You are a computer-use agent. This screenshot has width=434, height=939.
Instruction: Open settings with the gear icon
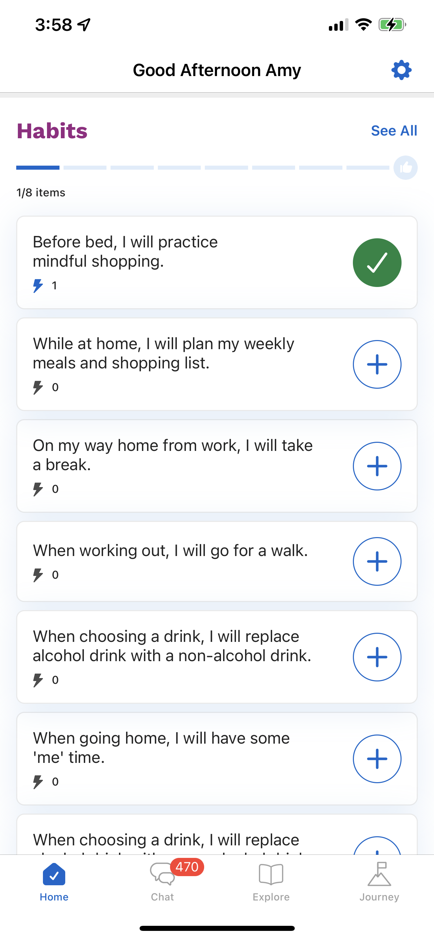(401, 70)
